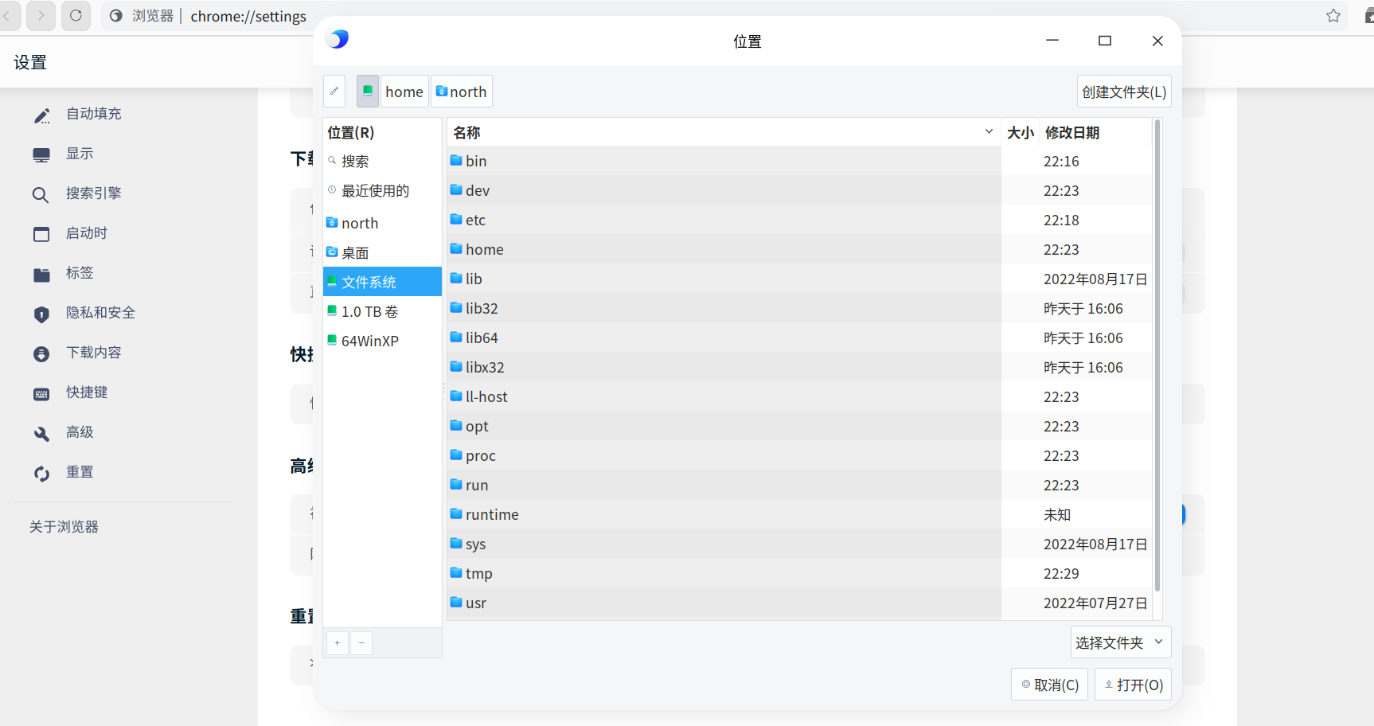1374x726 pixels.
Task: Open 启动时 settings section
Action: pos(87,233)
